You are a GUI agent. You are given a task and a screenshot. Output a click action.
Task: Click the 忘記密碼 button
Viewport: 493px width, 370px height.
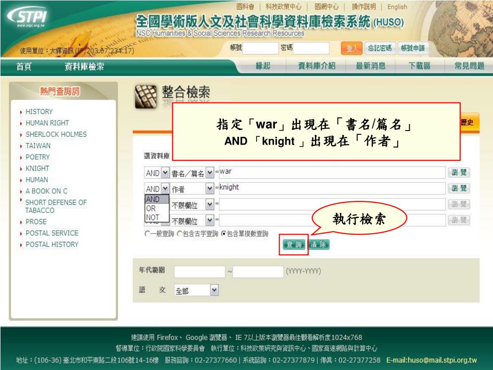pyautogui.click(x=380, y=48)
